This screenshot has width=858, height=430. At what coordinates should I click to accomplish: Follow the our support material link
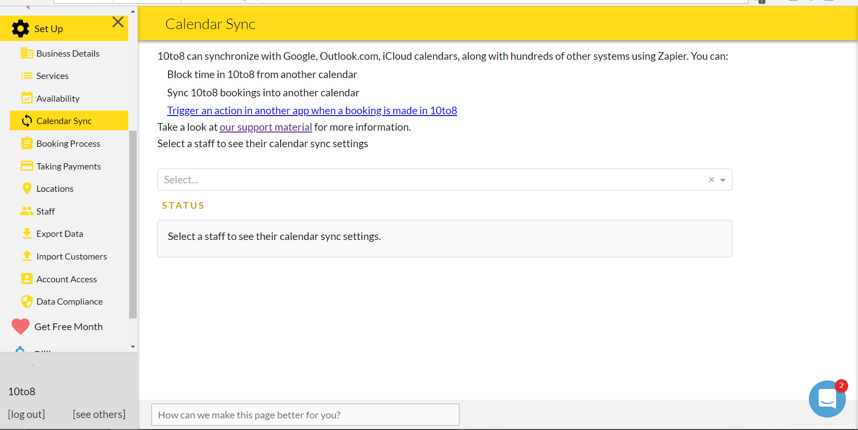[265, 127]
